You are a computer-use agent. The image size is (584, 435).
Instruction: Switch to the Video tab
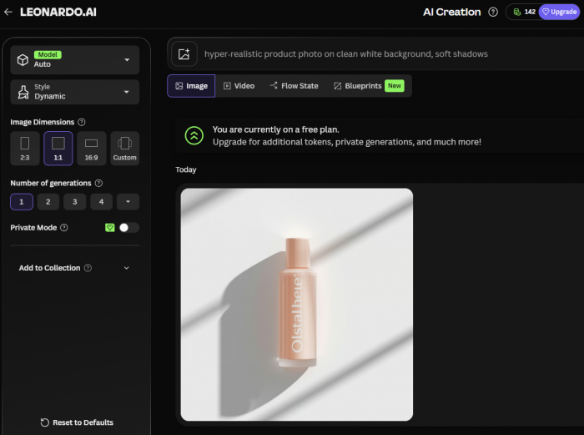coord(239,86)
